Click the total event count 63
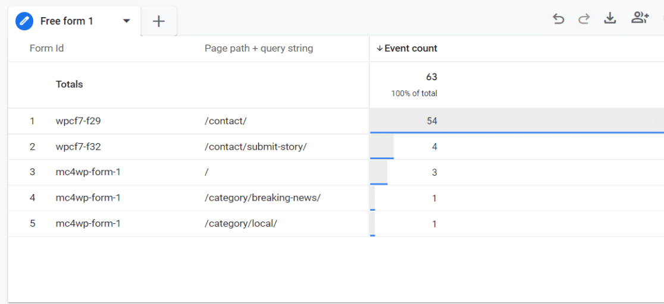The width and height of the screenshot is (664, 304). [x=431, y=77]
